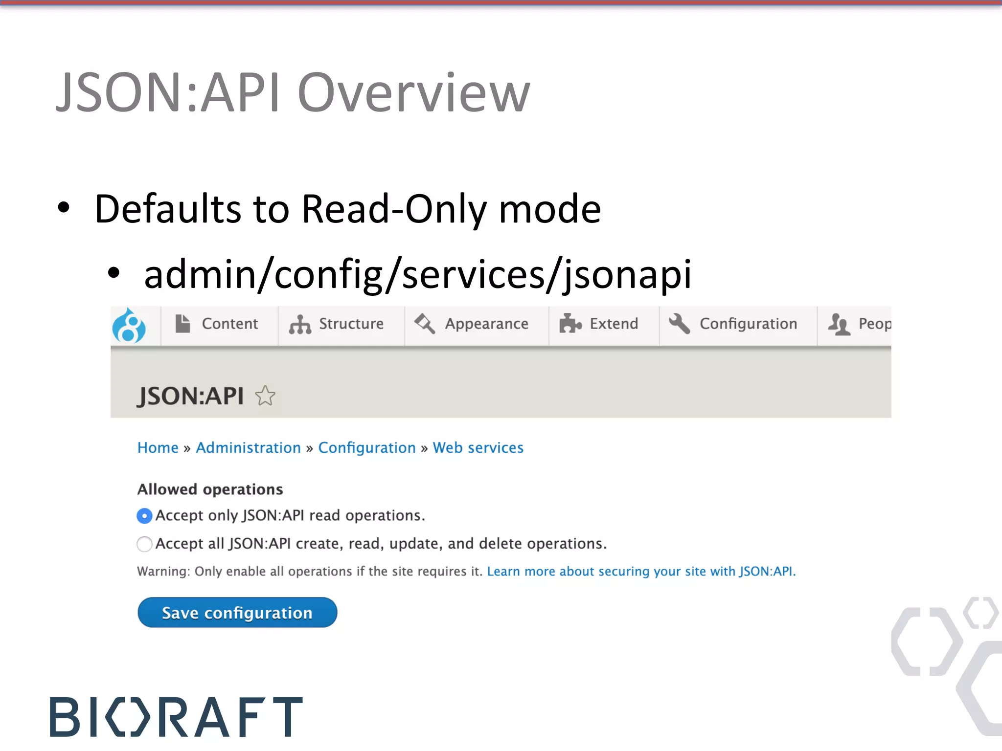Click 'Warning: Only enable all operations' text
The image size is (1002, 751).
pos(310,571)
